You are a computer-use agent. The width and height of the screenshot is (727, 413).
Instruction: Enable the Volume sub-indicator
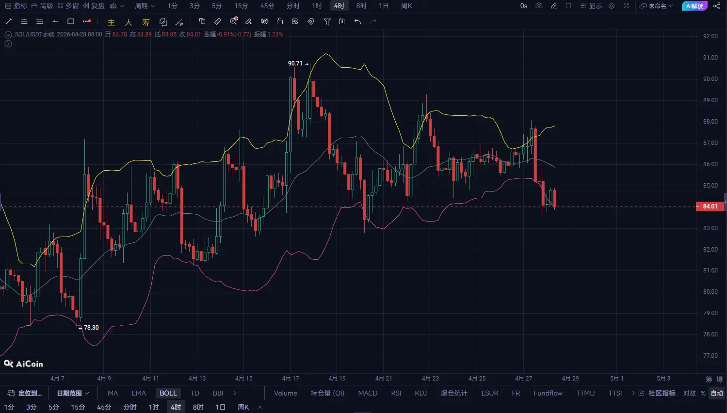click(285, 393)
